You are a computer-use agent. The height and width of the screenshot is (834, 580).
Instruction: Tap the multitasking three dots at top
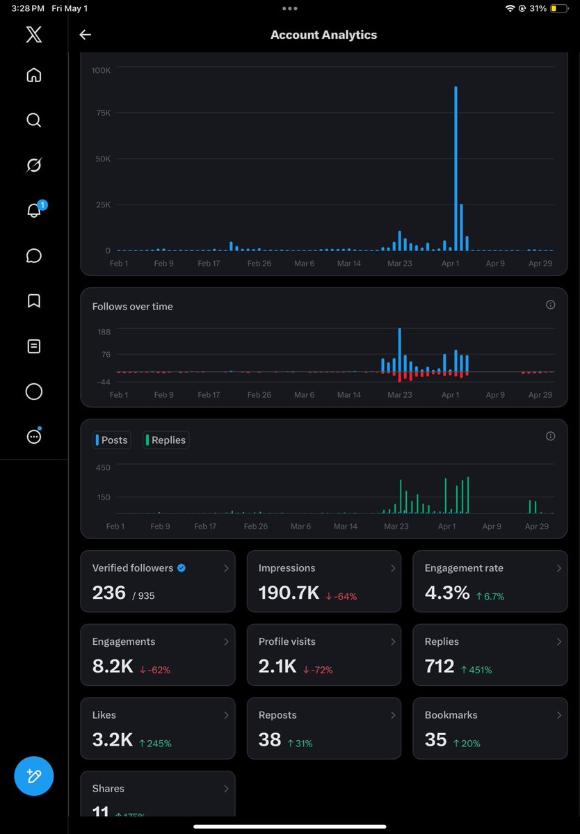pyautogui.click(x=290, y=8)
